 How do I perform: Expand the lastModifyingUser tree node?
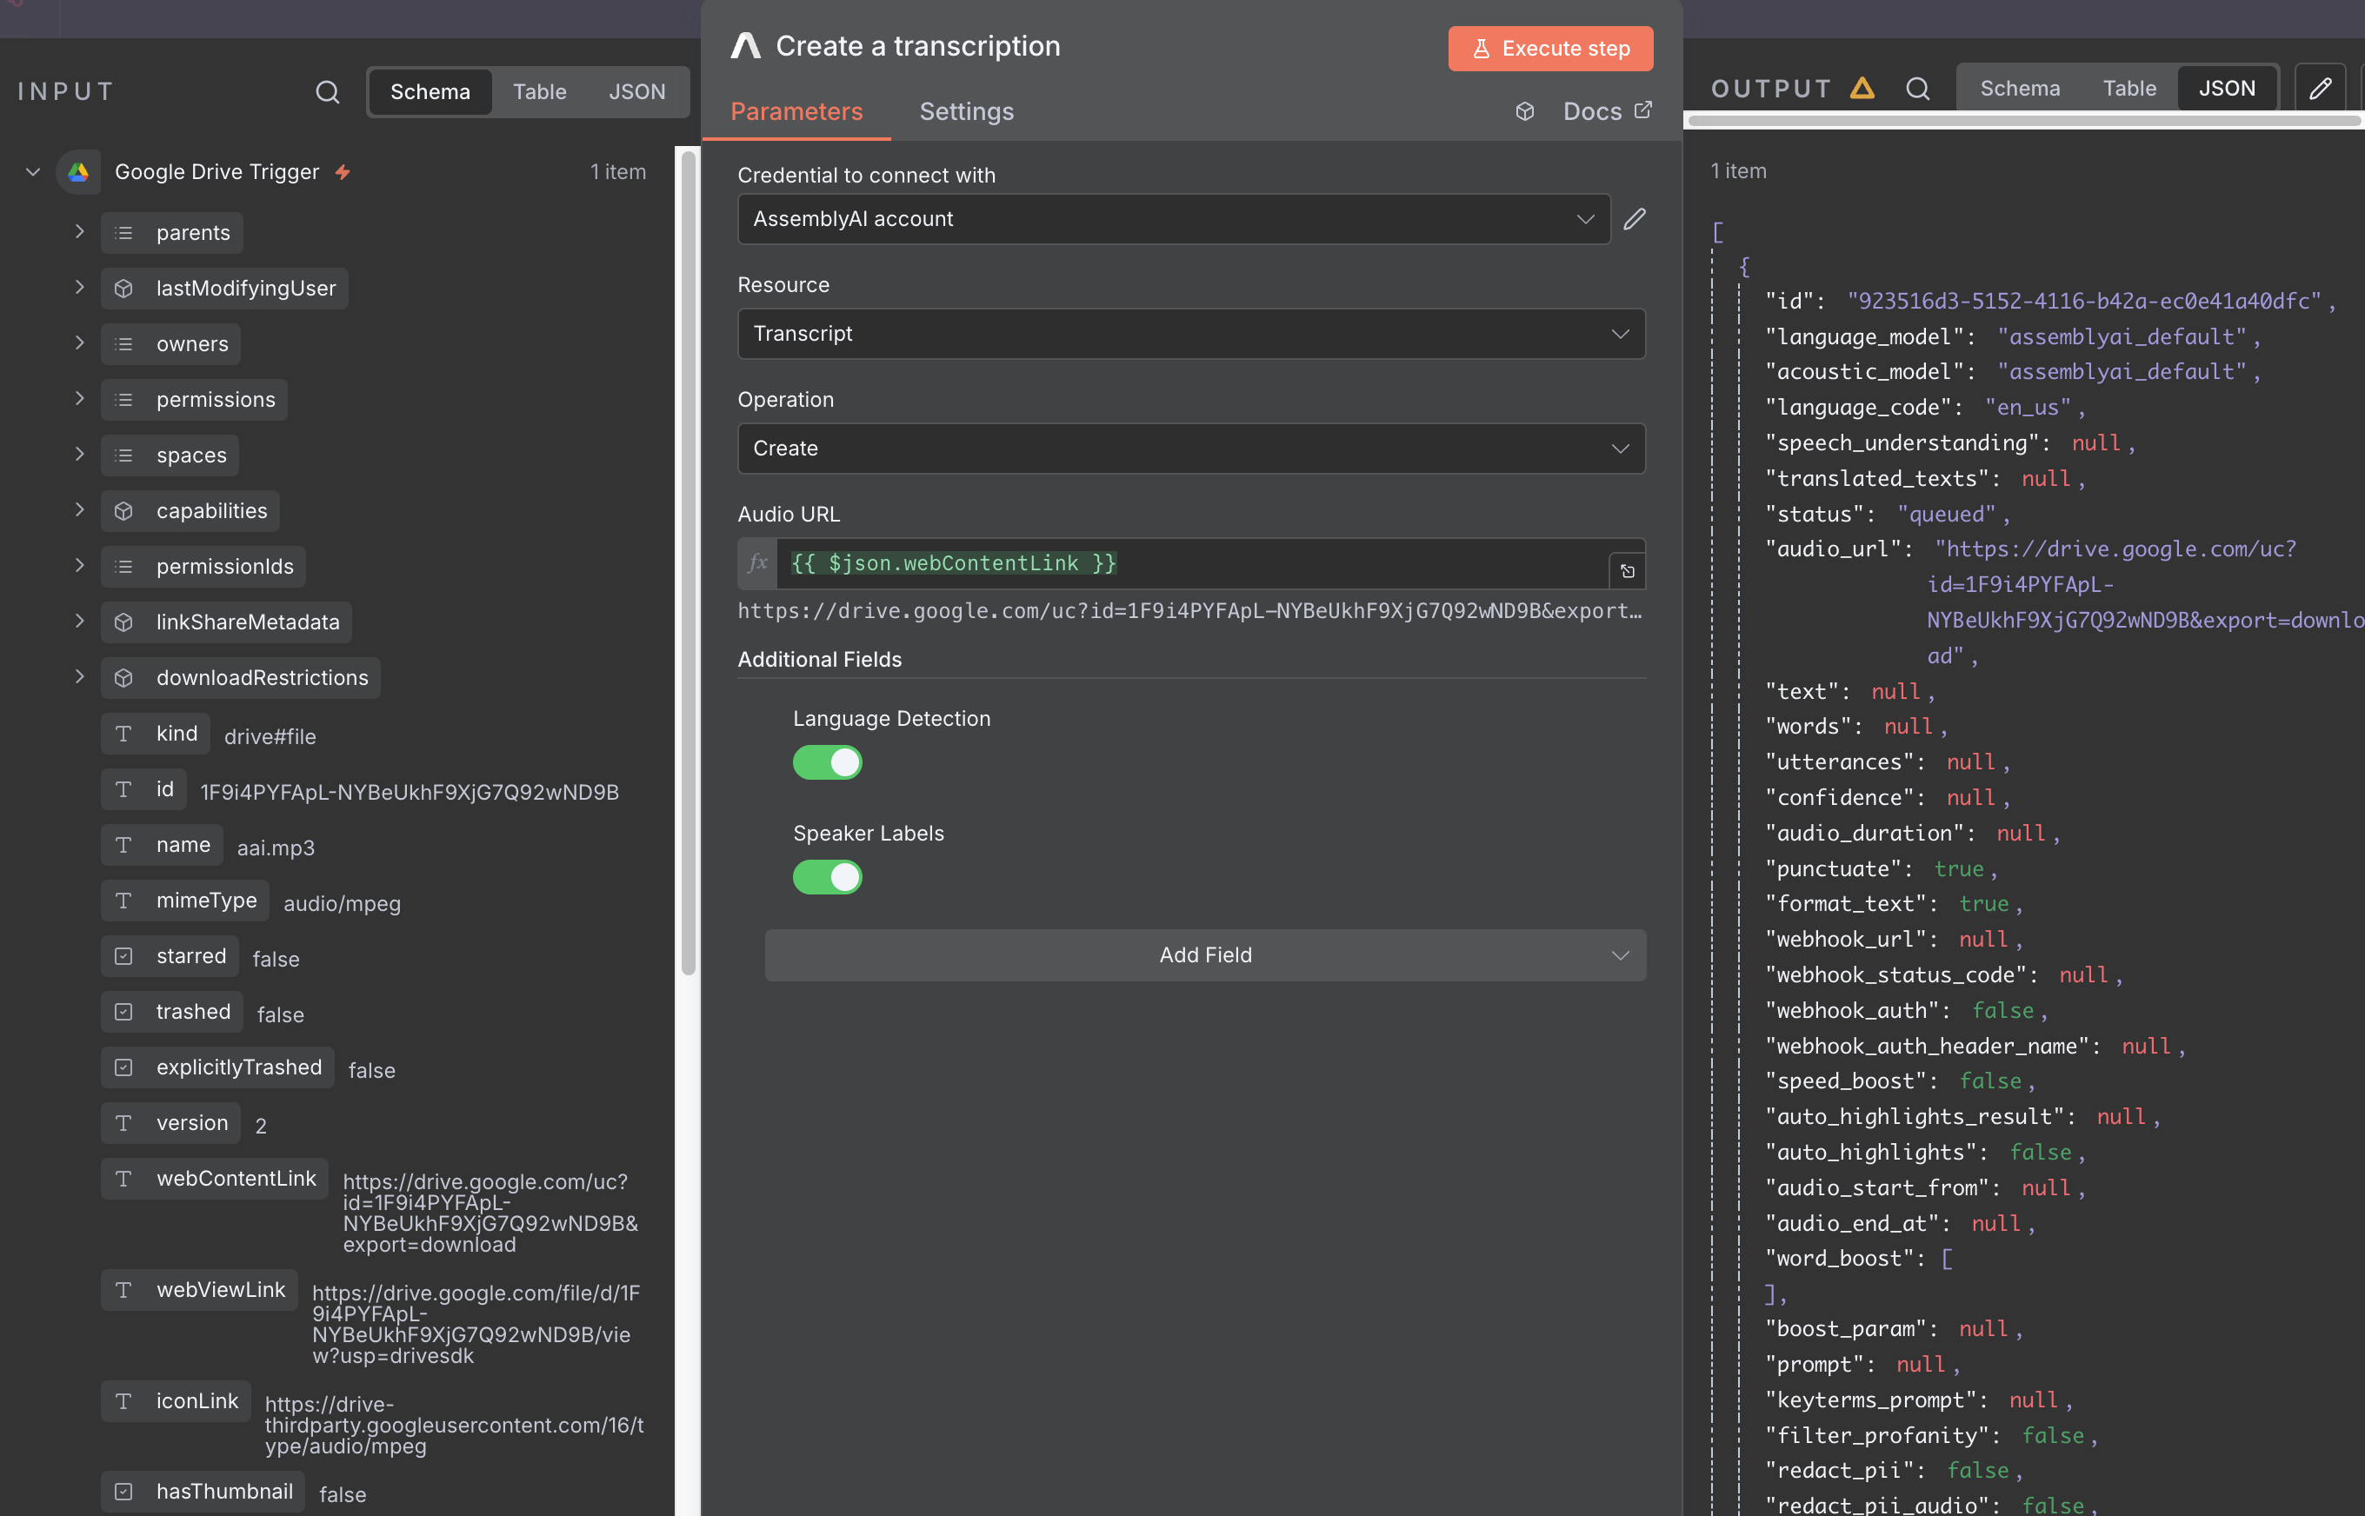coord(80,288)
